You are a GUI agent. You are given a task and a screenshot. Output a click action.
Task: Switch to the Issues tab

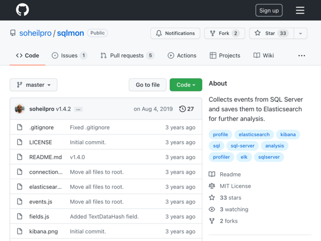tap(69, 56)
